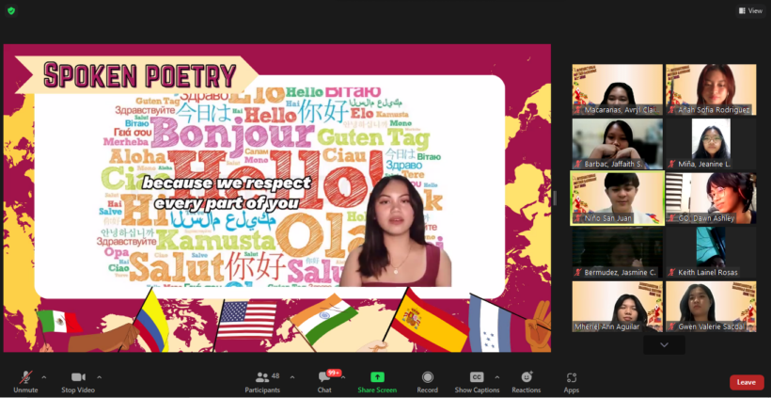The height and width of the screenshot is (398, 771).
Task: Expand audio options arrow next to Unmute
Action: click(x=44, y=376)
